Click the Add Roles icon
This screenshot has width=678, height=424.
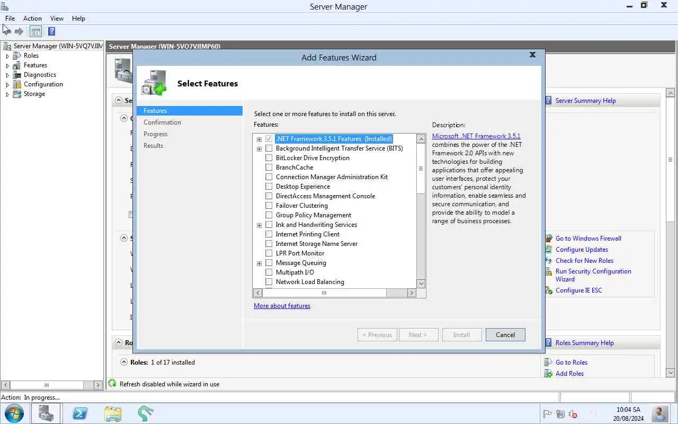click(x=549, y=374)
